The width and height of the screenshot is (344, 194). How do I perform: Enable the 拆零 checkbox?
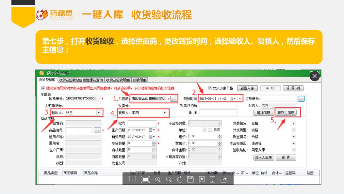(x=210, y=130)
